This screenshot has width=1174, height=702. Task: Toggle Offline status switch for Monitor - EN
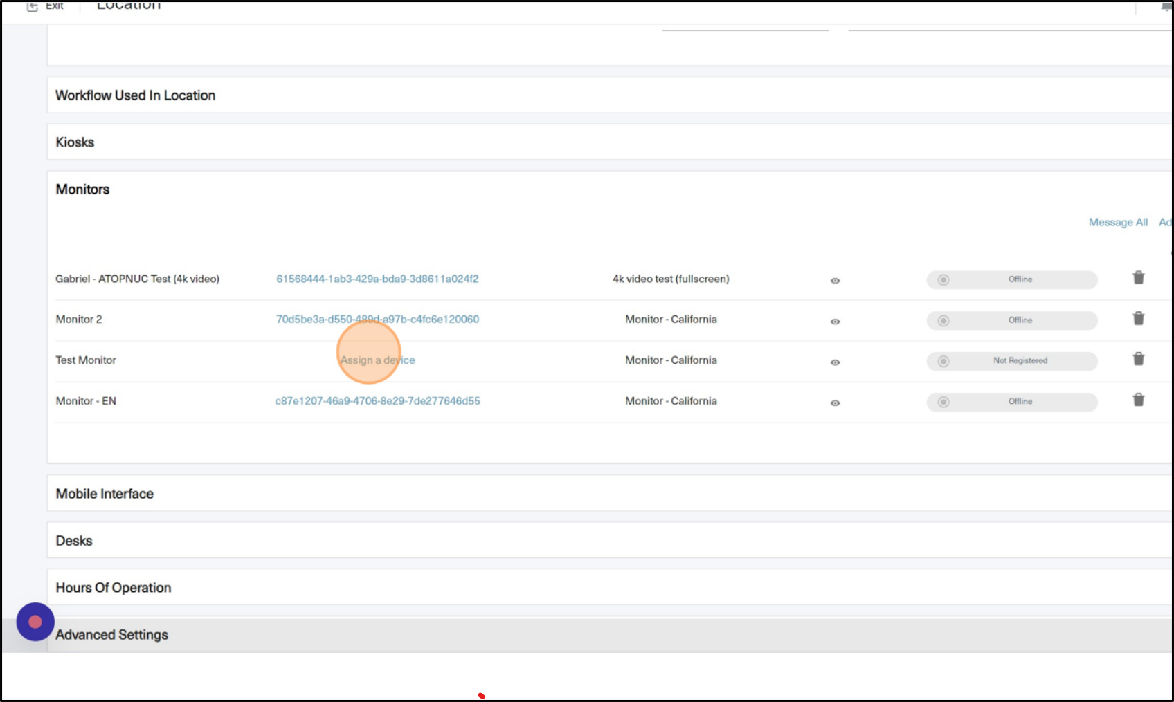tap(1012, 402)
